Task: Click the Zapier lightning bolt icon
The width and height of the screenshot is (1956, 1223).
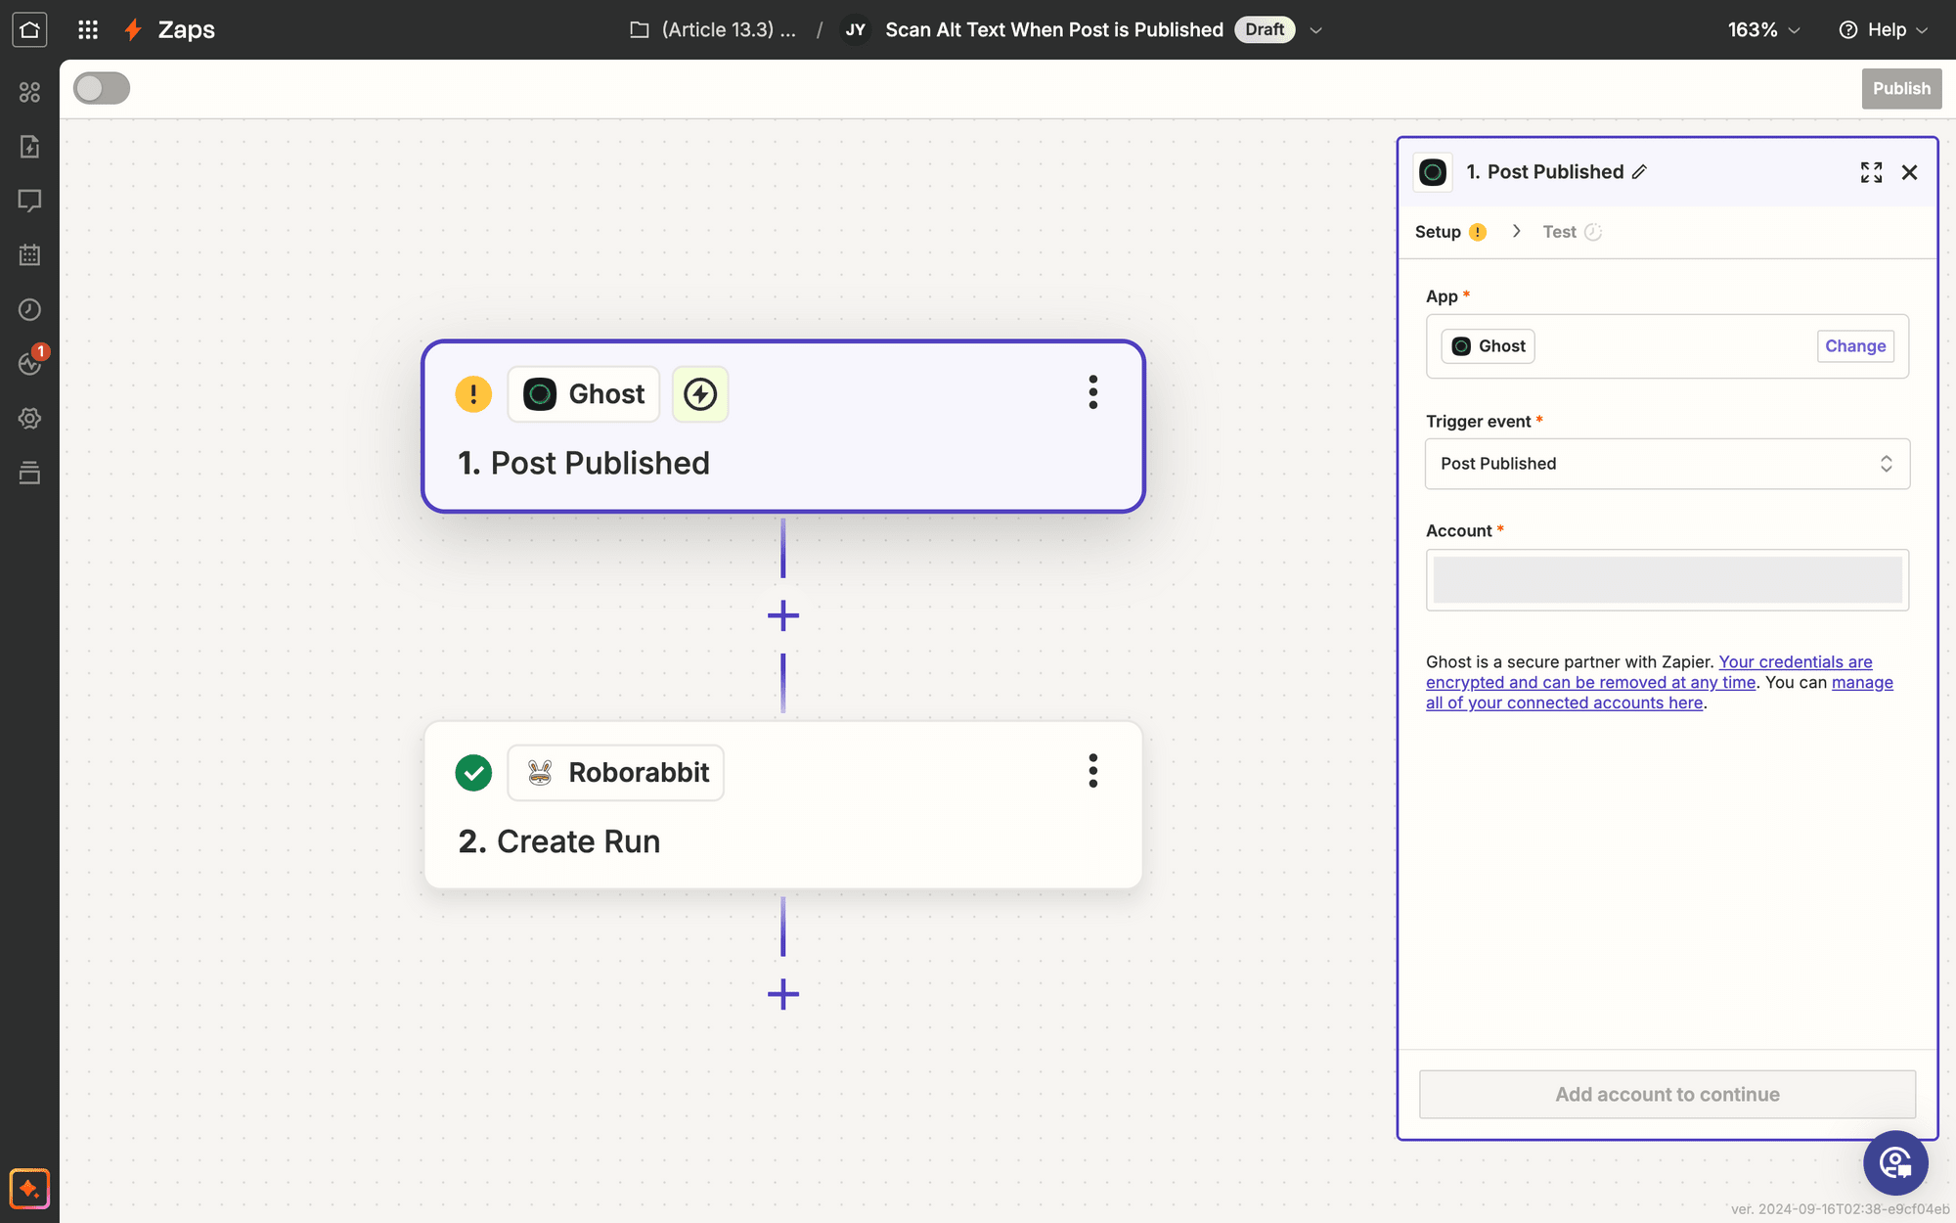Action: tap(132, 29)
